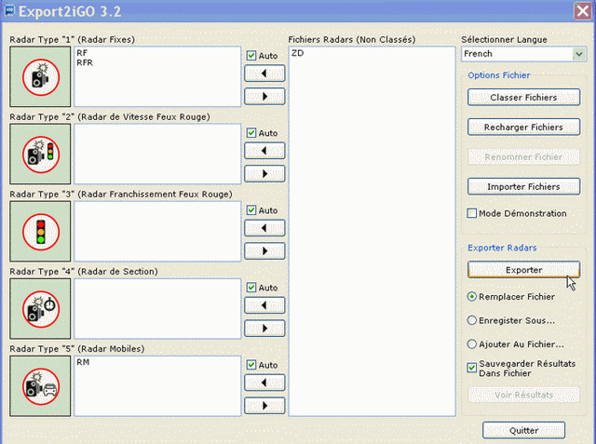Click the Radar de Section icon

[x=40, y=307]
